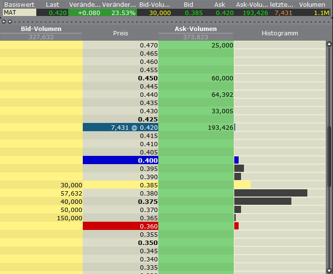333x274 pixels.
Task: Click the Histogramm column header
Action: [x=280, y=33]
